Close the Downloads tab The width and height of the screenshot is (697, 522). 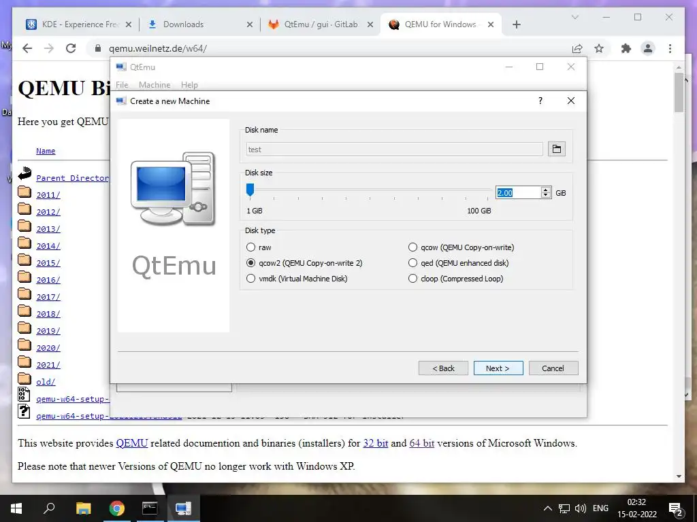(249, 24)
